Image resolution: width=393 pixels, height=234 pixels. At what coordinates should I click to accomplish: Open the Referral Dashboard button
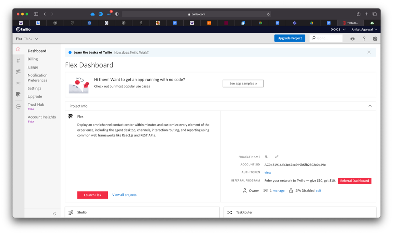coord(354,181)
